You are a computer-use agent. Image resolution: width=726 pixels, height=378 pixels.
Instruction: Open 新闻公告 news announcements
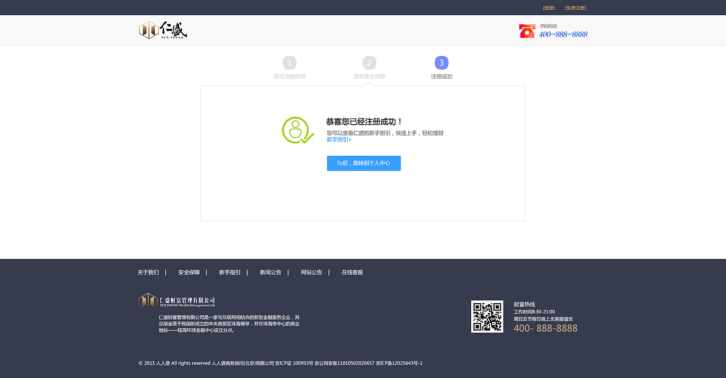pos(270,272)
